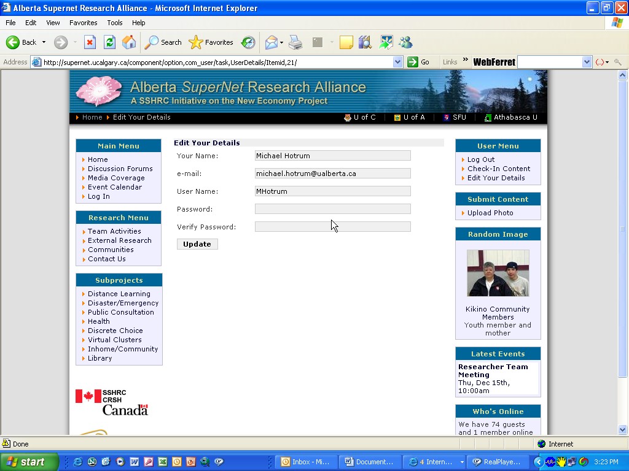Open the History clock icon
629x471 pixels.
click(x=248, y=42)
